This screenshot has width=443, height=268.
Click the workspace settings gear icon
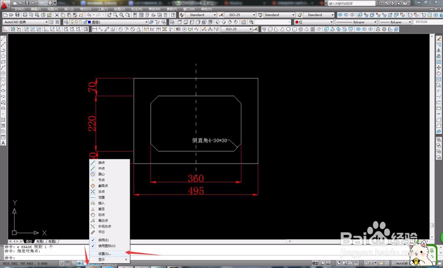(51, 22)
